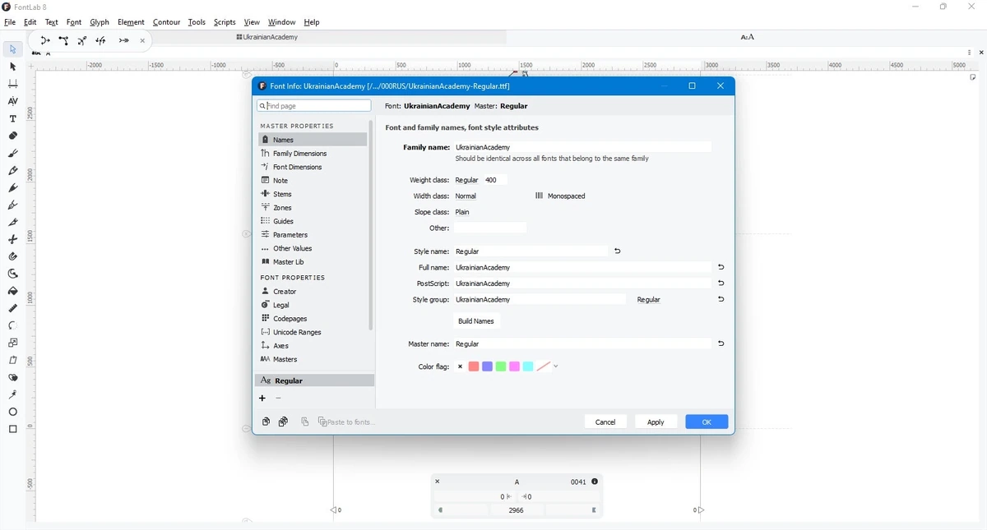Click revert icon beside Master name field

point(721,343)
